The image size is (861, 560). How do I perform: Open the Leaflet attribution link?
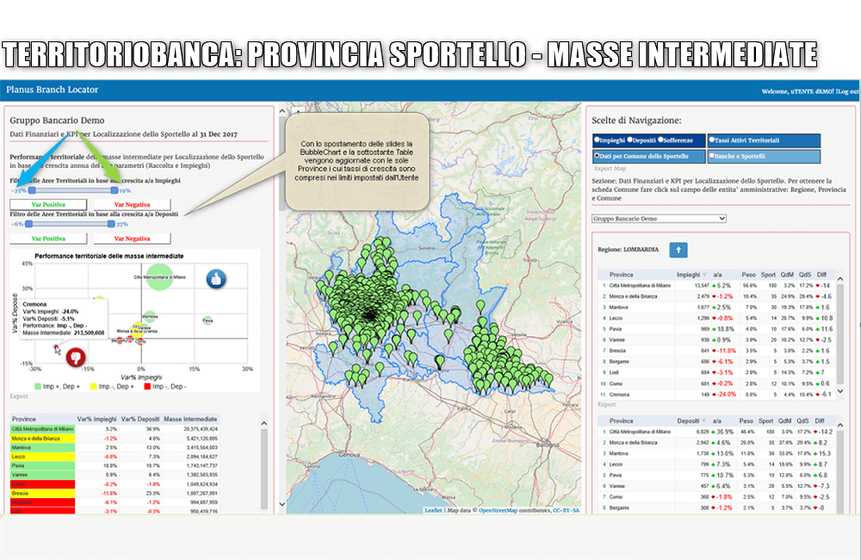(x=433, y=511)
